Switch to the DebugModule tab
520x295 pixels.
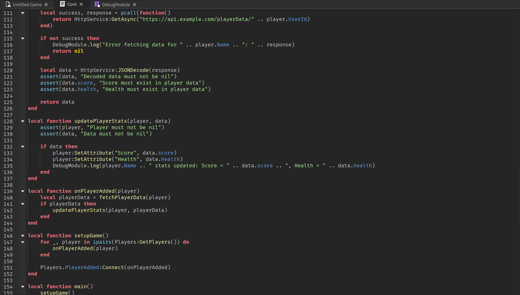point(116,4)
